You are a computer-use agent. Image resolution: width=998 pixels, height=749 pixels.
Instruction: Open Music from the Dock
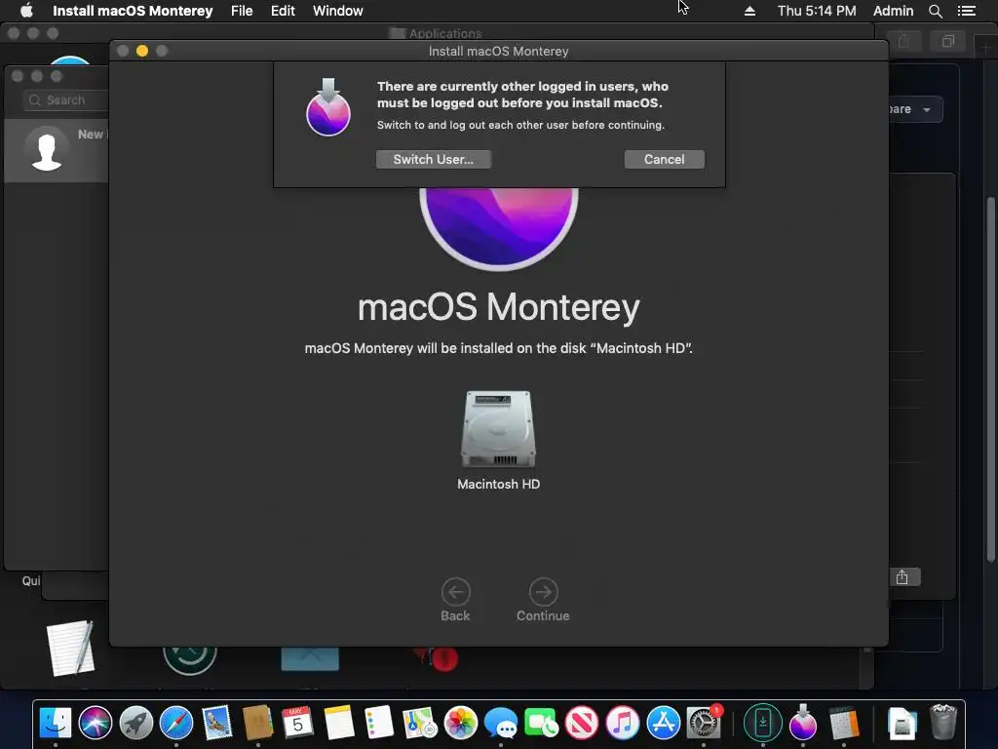pos(623,723)
